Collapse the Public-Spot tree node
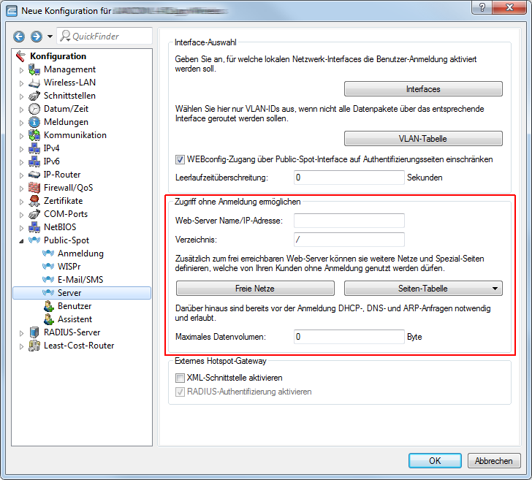Screen dimensions: 532x480 21,240
